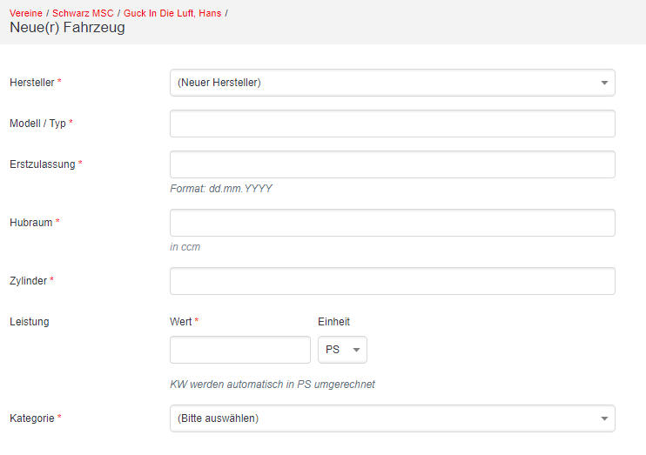Open the PS unit dropdown
Image resolution: width=646 pixels, height=455 pixels.
(342, 350)
